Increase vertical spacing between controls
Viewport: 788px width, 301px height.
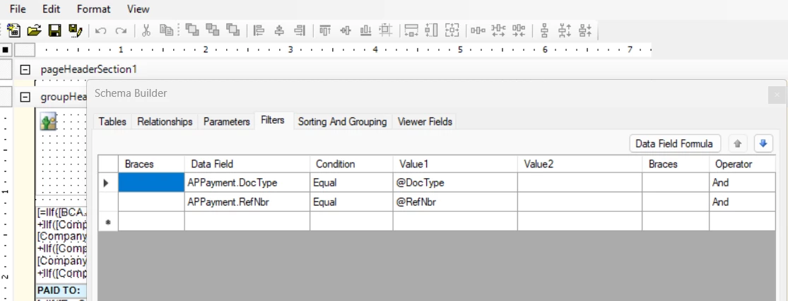(565, 30)
